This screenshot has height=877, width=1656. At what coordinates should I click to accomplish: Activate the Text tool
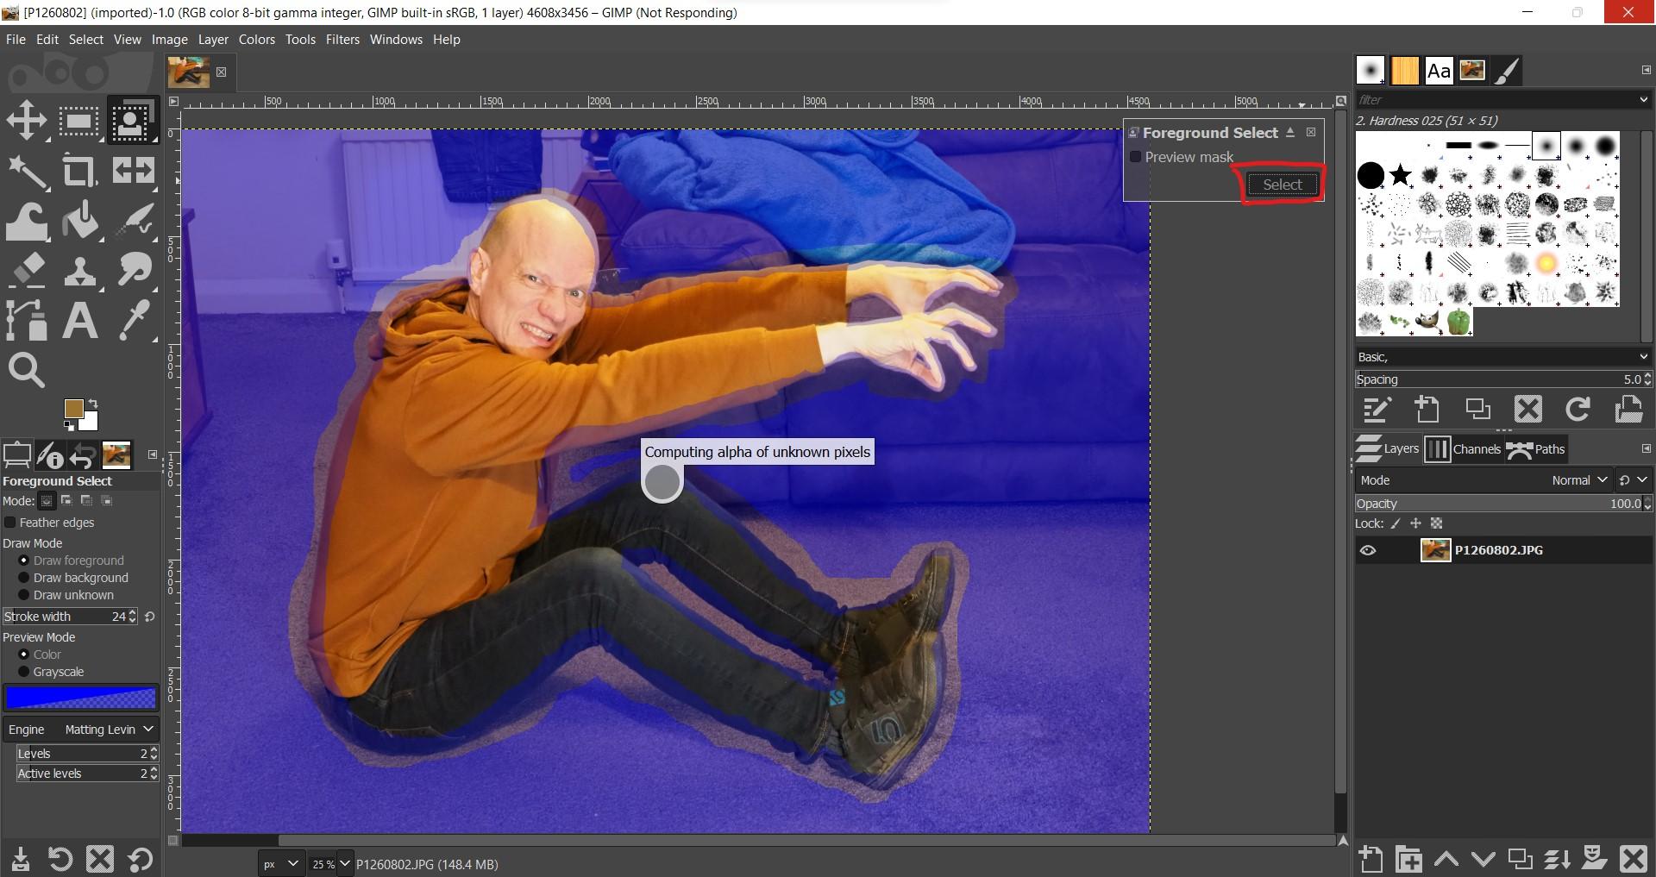79,320
